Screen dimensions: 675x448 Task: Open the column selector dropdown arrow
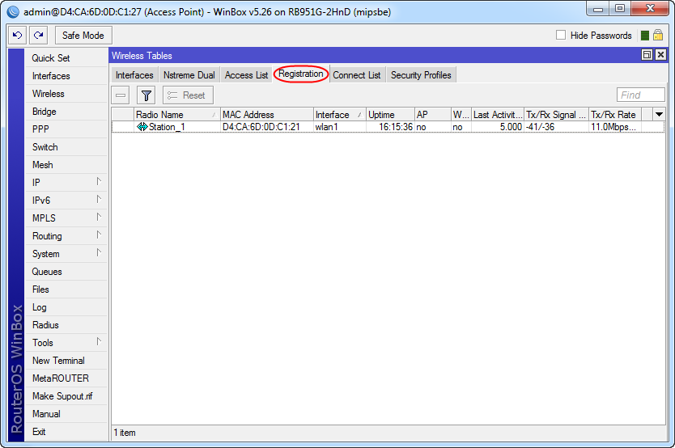[x=659, y=114]
